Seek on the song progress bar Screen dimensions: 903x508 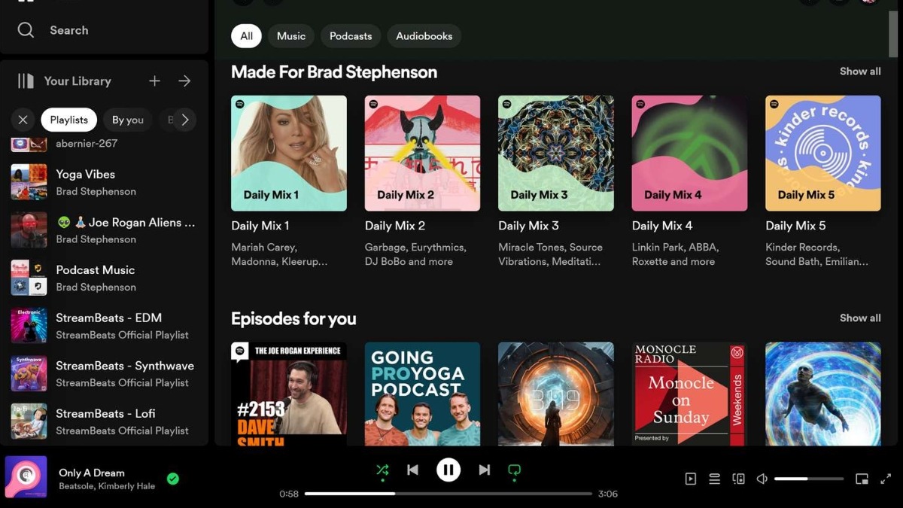(448, 494)
